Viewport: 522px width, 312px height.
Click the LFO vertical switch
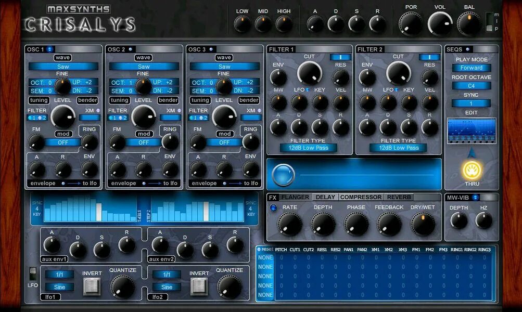(33, 274)
